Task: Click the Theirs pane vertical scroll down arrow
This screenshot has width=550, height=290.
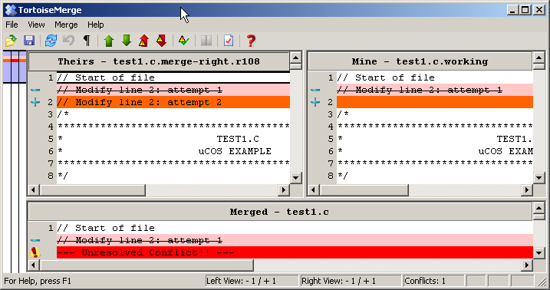Action: point(295,177)
